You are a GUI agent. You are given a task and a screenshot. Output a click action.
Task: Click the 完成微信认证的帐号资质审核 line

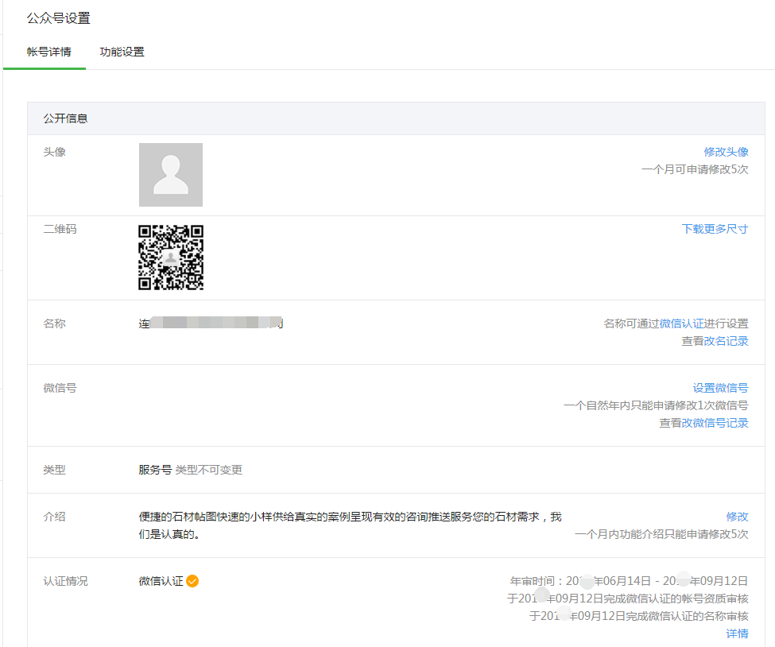(628, 599)
